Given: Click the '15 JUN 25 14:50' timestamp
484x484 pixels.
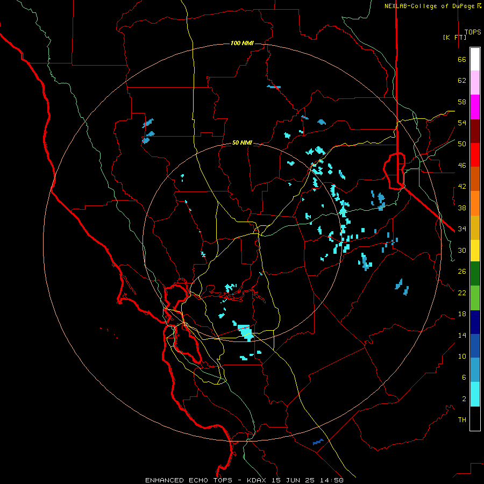Looking at the screenshot, I should point(308,480).
